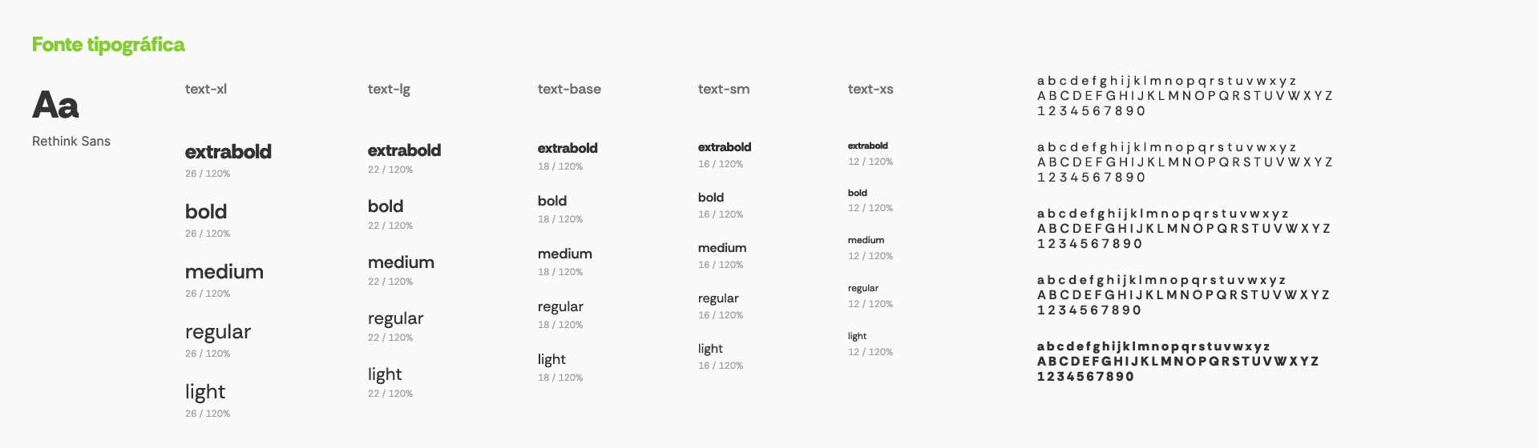This screenshot has width=1539, height=448.
Task: Select the extrabold sample in text-xs column
Action: pyautogui.click(x=868, y=146)
